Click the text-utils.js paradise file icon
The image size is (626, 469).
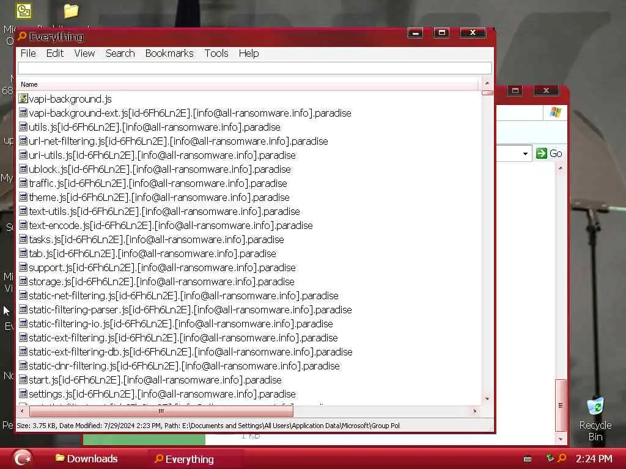point(23,211)
